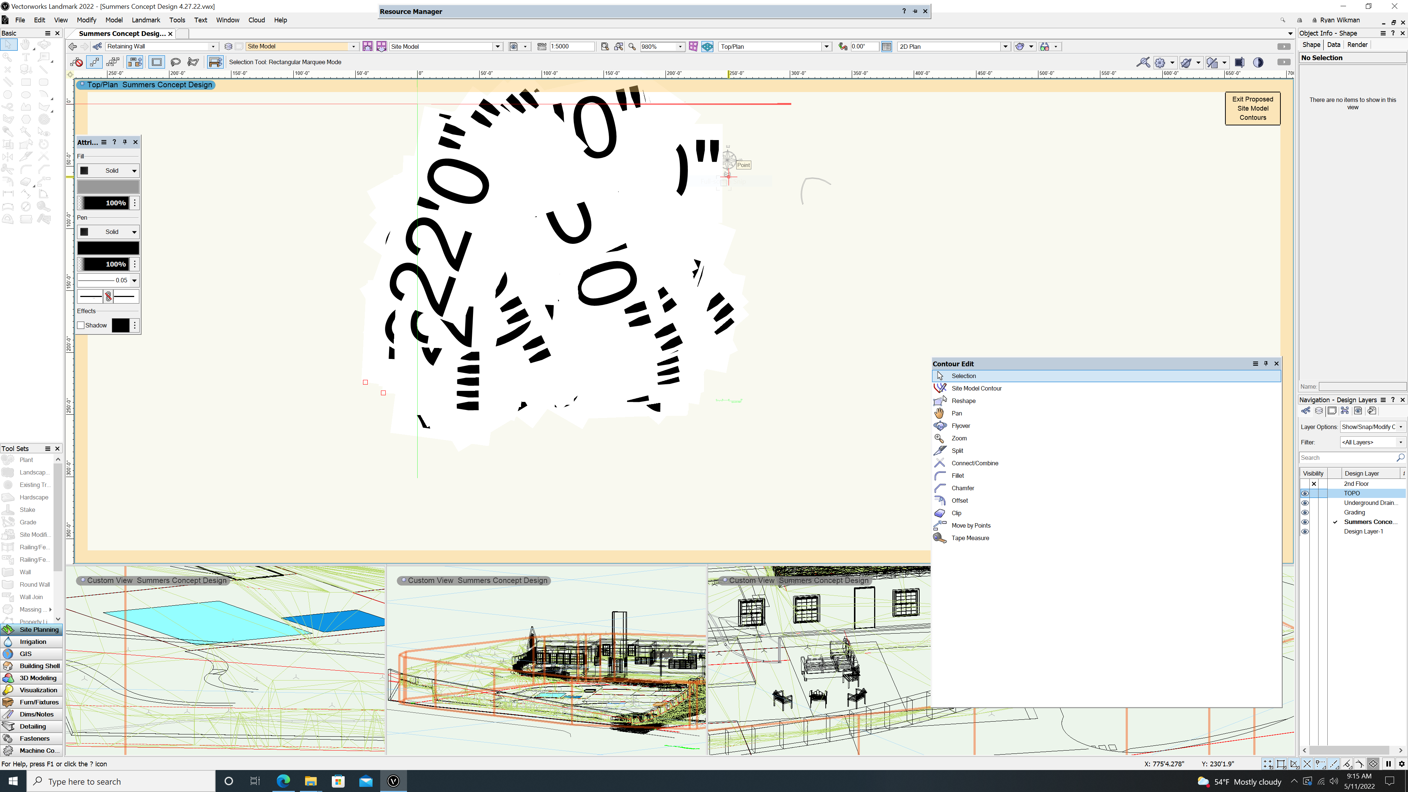Open the Landmark menu
Viewport: 1408px width, 792px height.
[146, 20]
